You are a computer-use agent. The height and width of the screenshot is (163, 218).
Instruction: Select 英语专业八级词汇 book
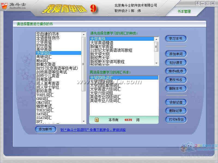tap(124, 101)
